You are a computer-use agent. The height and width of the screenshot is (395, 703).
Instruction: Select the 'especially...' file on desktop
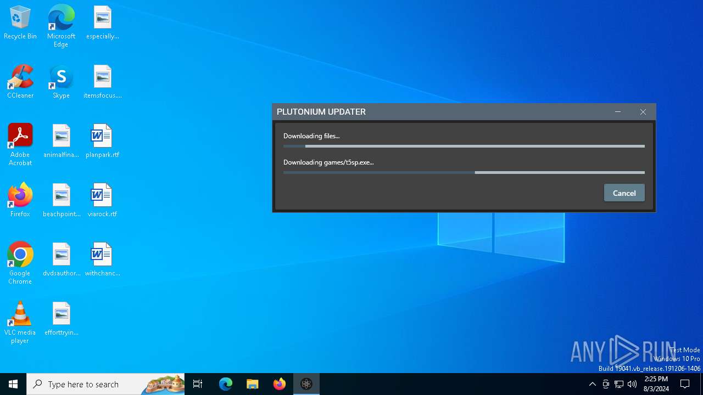[x=102, y=23]
